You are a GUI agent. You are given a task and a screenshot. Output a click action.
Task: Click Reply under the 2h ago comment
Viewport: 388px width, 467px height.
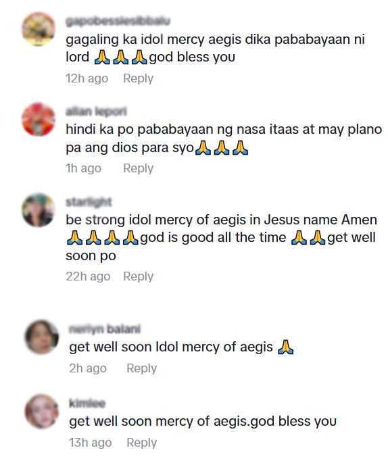coord(141,368)
